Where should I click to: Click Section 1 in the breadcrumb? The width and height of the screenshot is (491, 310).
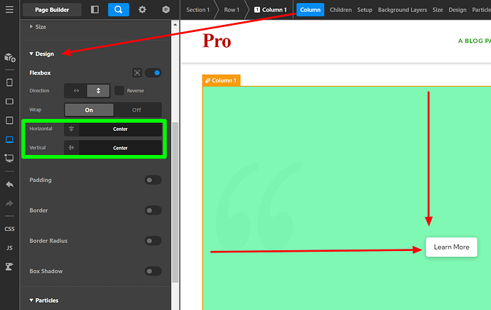pos(198,10)
